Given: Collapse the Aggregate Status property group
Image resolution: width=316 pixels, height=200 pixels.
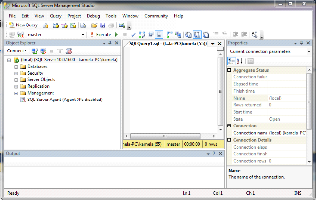Looking at the screenshot, I should pos(230,70).
